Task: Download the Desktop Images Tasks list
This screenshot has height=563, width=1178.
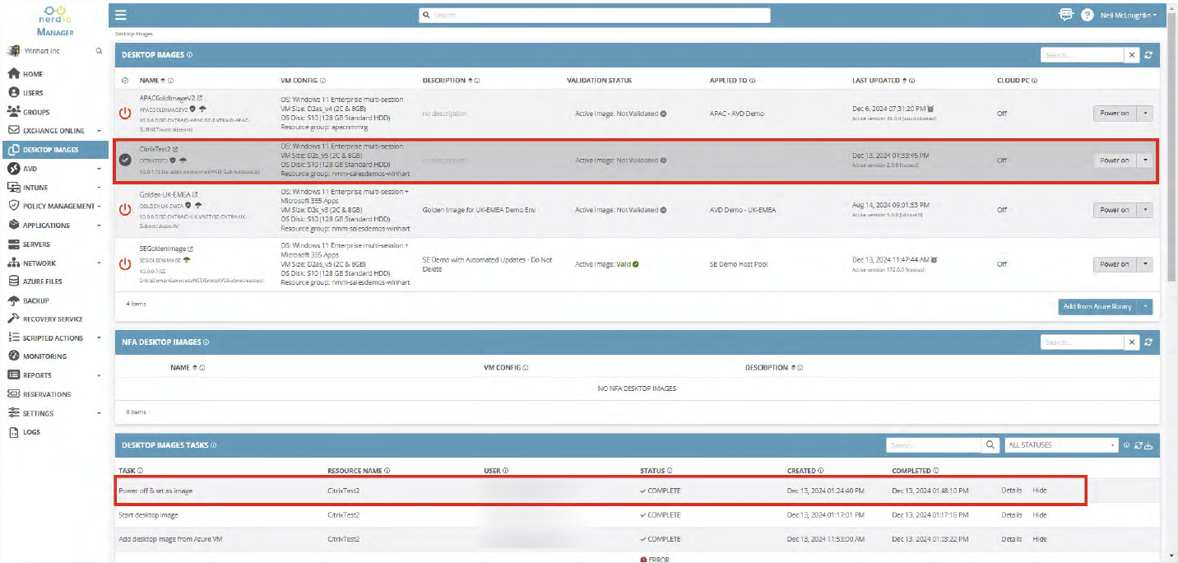Action: click(x=1149, y=445)
